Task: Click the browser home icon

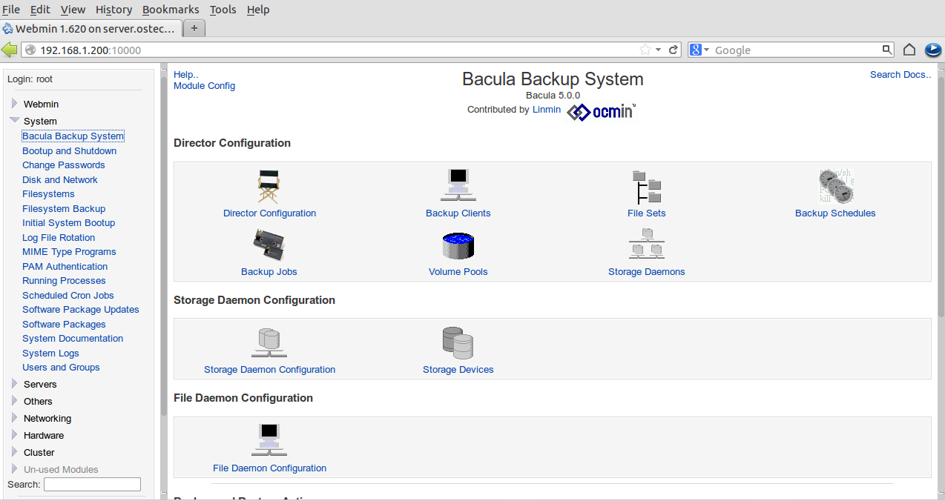Action: pyautogui.click(x=909, y=50)
